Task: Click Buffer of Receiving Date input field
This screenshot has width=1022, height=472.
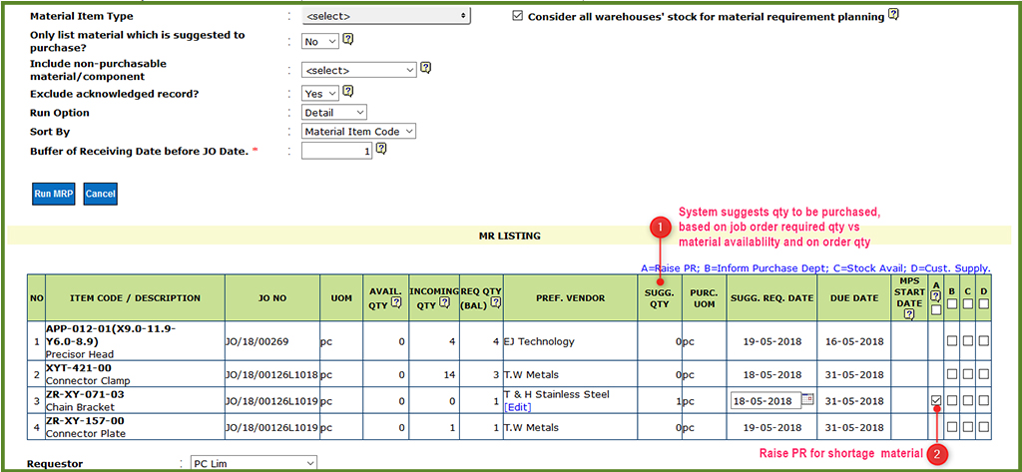Action: click(x=337, y=152)
